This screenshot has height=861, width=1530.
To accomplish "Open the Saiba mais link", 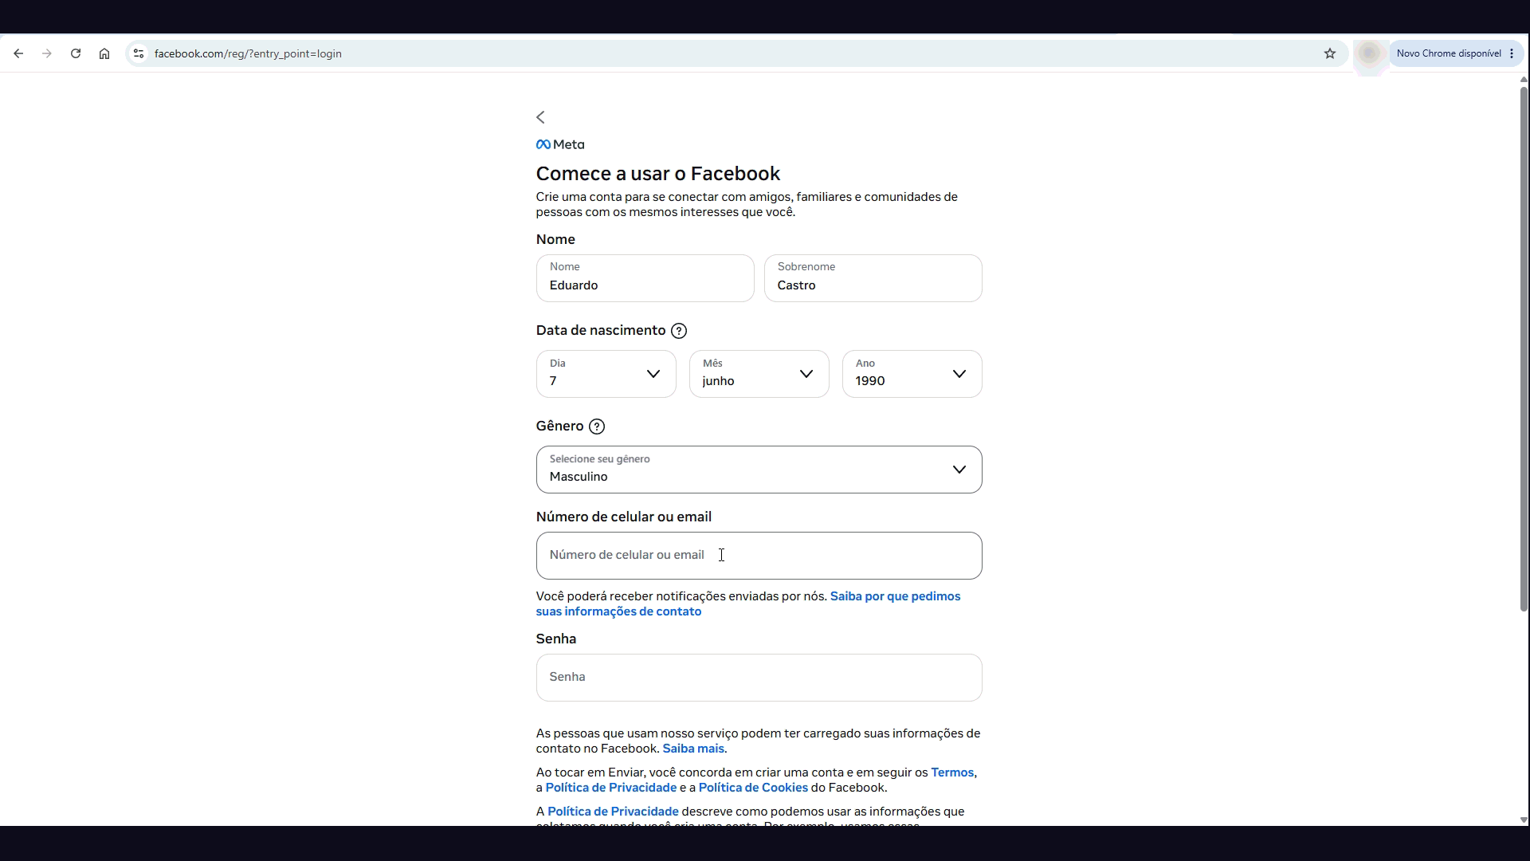I will click(693, 749).
